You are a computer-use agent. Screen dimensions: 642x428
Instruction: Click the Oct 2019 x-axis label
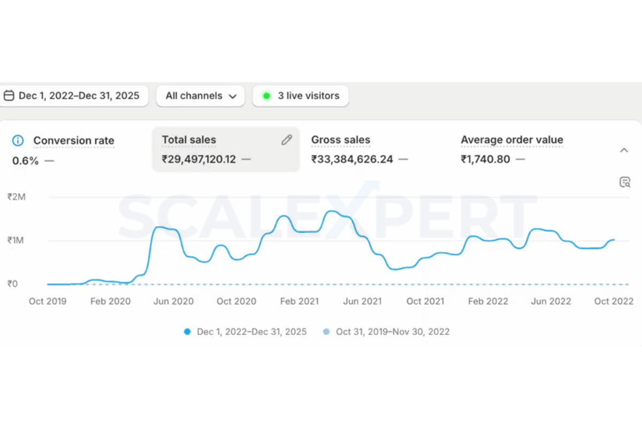(x=48, y=301)
